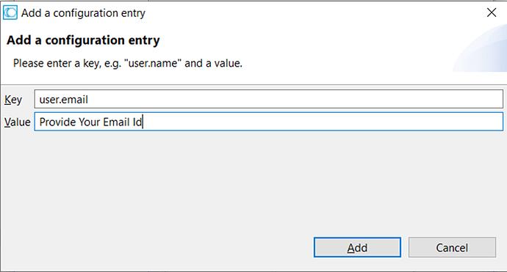Dismiss the dialog via the Cancel button
The height and width of the screenshot is (272, 507).
[452, 248]
